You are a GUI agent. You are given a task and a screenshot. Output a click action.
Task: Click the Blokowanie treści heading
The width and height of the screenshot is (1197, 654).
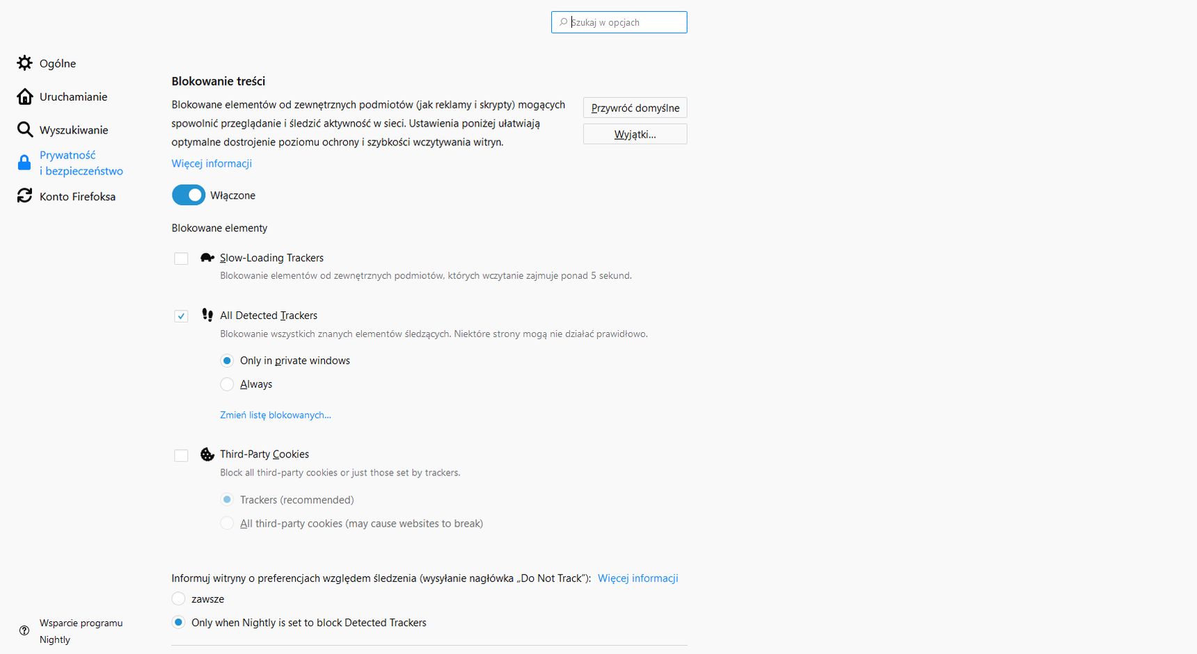point(219,81)
